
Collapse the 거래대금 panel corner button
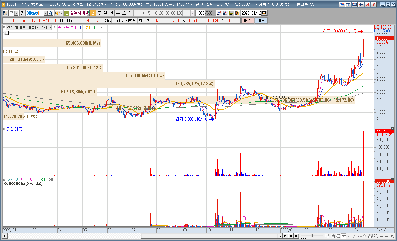[392, 129]
